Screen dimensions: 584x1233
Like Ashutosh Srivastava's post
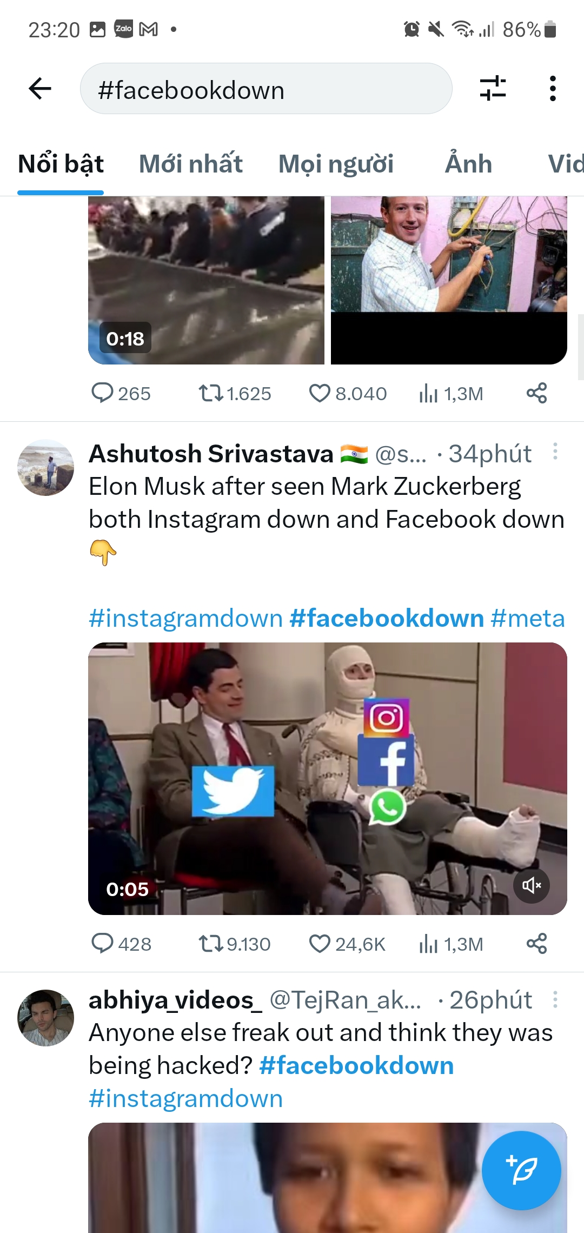320,944
